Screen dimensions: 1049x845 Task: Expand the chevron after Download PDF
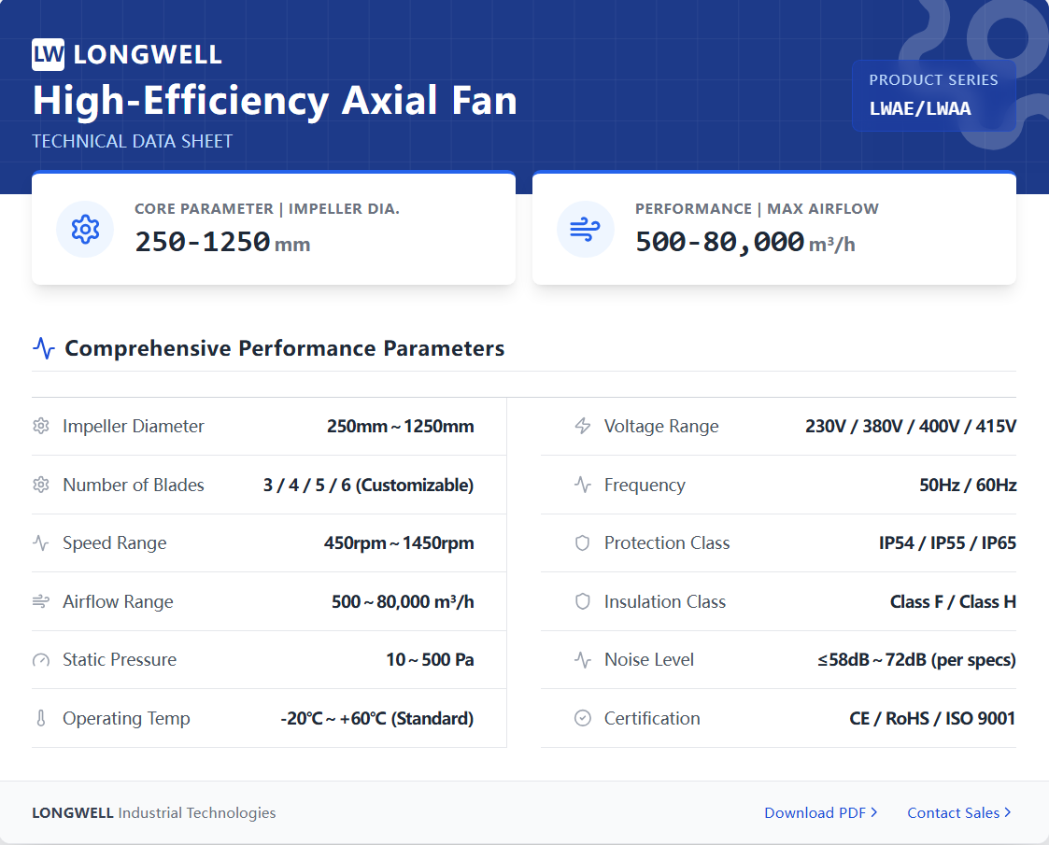(872, 812)
